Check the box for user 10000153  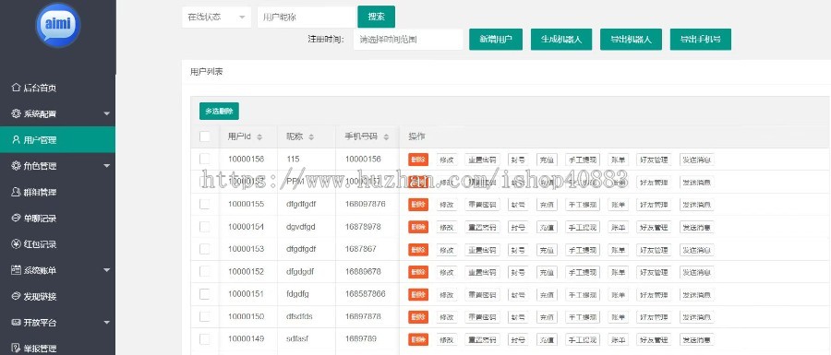click(x=205, y=249)
